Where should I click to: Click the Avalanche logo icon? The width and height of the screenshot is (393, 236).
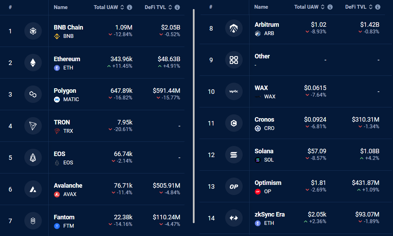pos(33,189)
